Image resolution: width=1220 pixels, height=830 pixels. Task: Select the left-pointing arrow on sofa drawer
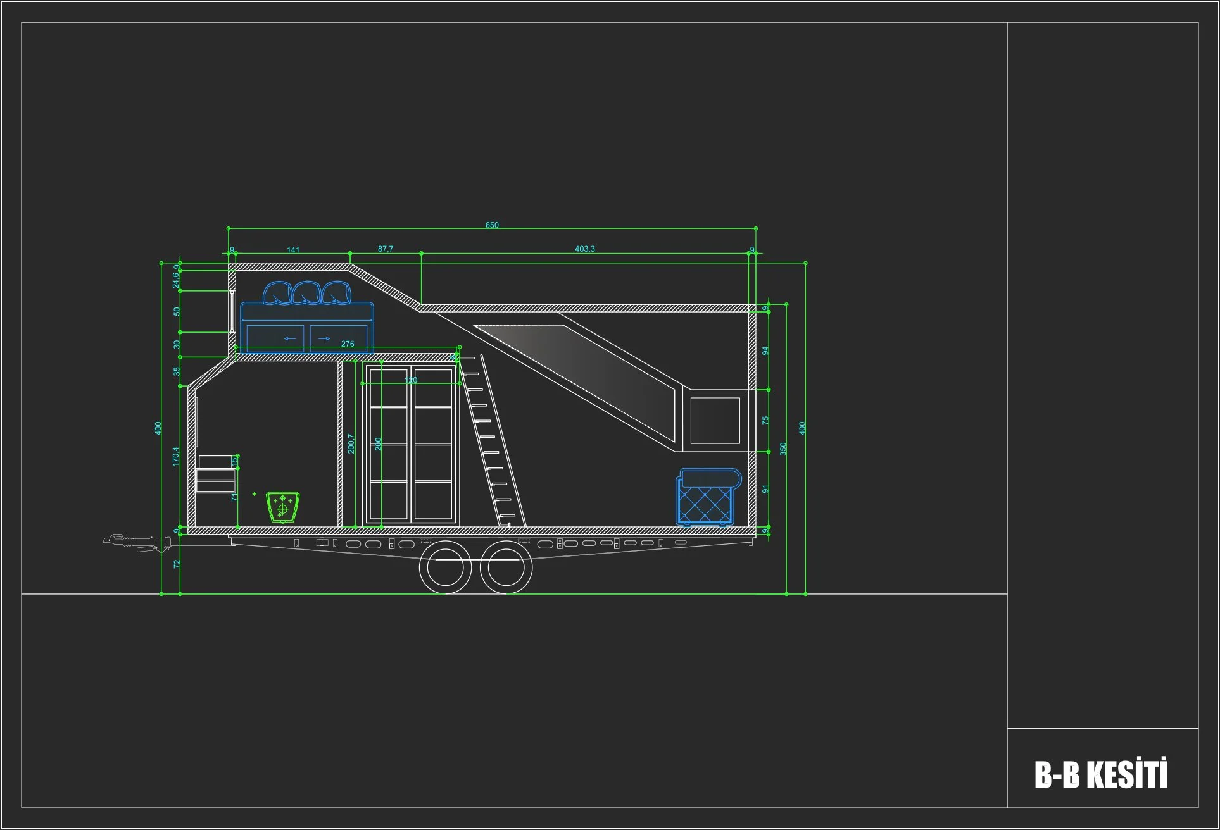290,339
